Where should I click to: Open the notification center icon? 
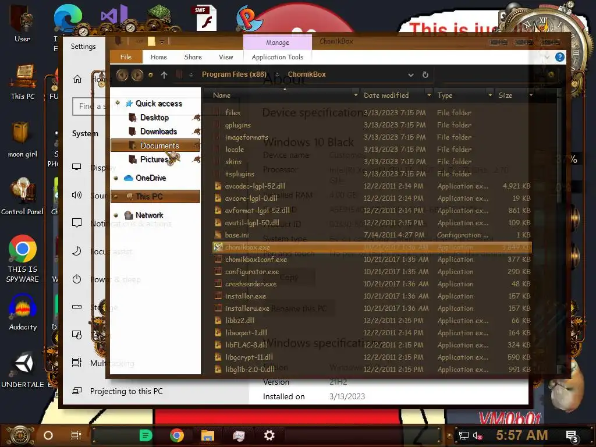click(x=572, y=436)
